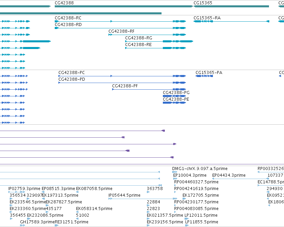Select RE31251.5prime label
Image resolution: width=284 pixels, height=227 pixels.
[x=71, y=222]
